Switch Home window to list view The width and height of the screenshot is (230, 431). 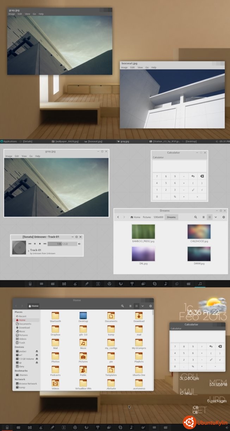[130, 306]
